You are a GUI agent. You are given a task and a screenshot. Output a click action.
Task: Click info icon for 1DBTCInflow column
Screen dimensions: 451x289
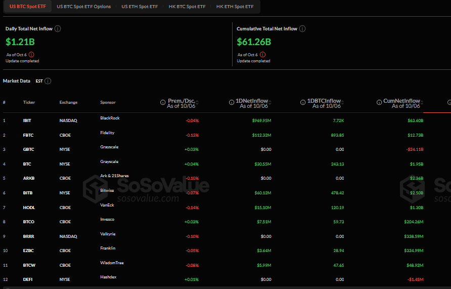(303, 102)
